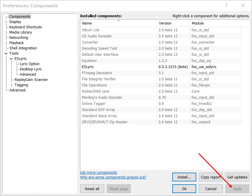Select the File Integrity Verifier row

(x=161, y=79)
